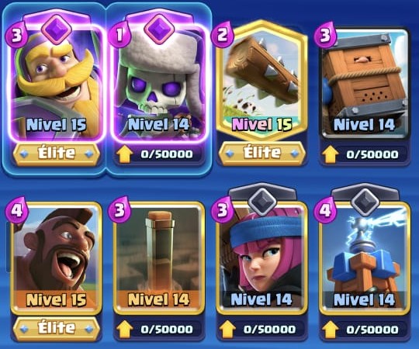Screen dimensions: 419x349
Task: Choose the Tesla tower card
Action: click(x=365, y=257)
